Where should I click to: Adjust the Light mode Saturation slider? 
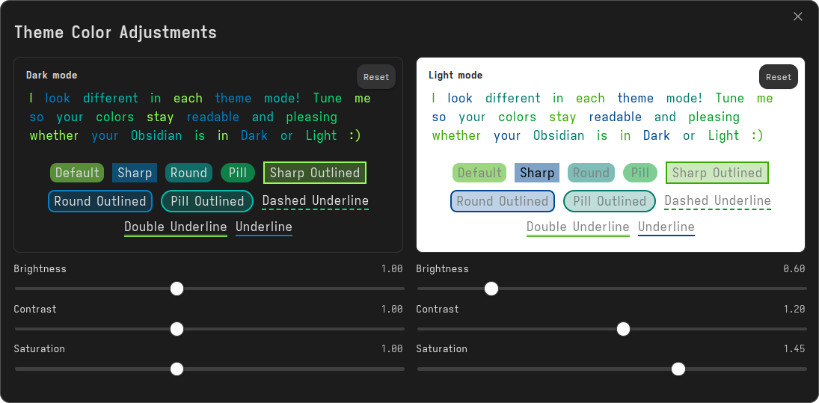tap(612, 369)
